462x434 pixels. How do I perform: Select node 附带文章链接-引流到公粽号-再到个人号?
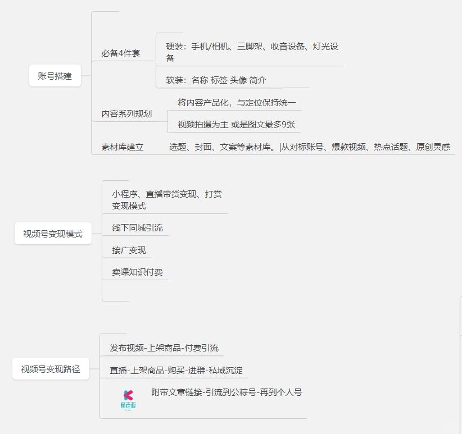point(227,392)
